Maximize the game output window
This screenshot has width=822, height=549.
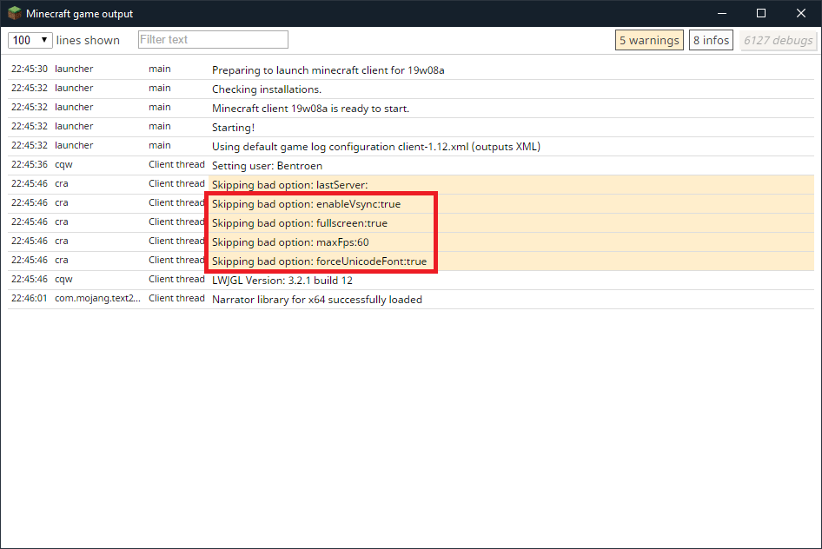[761, 13]
